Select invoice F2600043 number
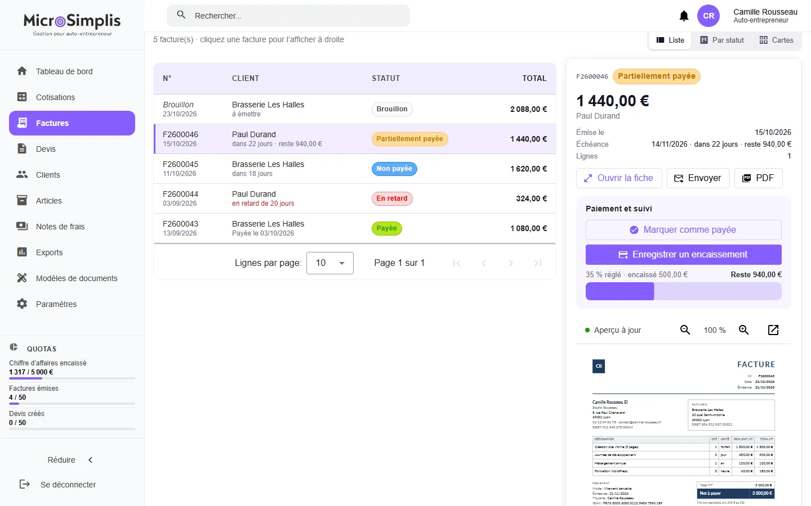Screen dimensions: 811x506 click(180, 224)
